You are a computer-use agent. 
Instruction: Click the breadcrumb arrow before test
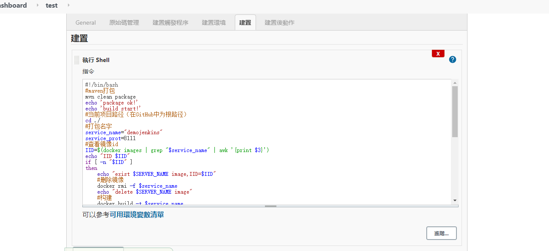(37, 5)
